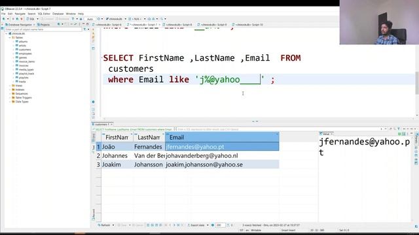Image resolution: width=419 pixels, height=235 pixels.
Task: Click the execute SQL statement icon in editor gutter
Action: [93, 30]
